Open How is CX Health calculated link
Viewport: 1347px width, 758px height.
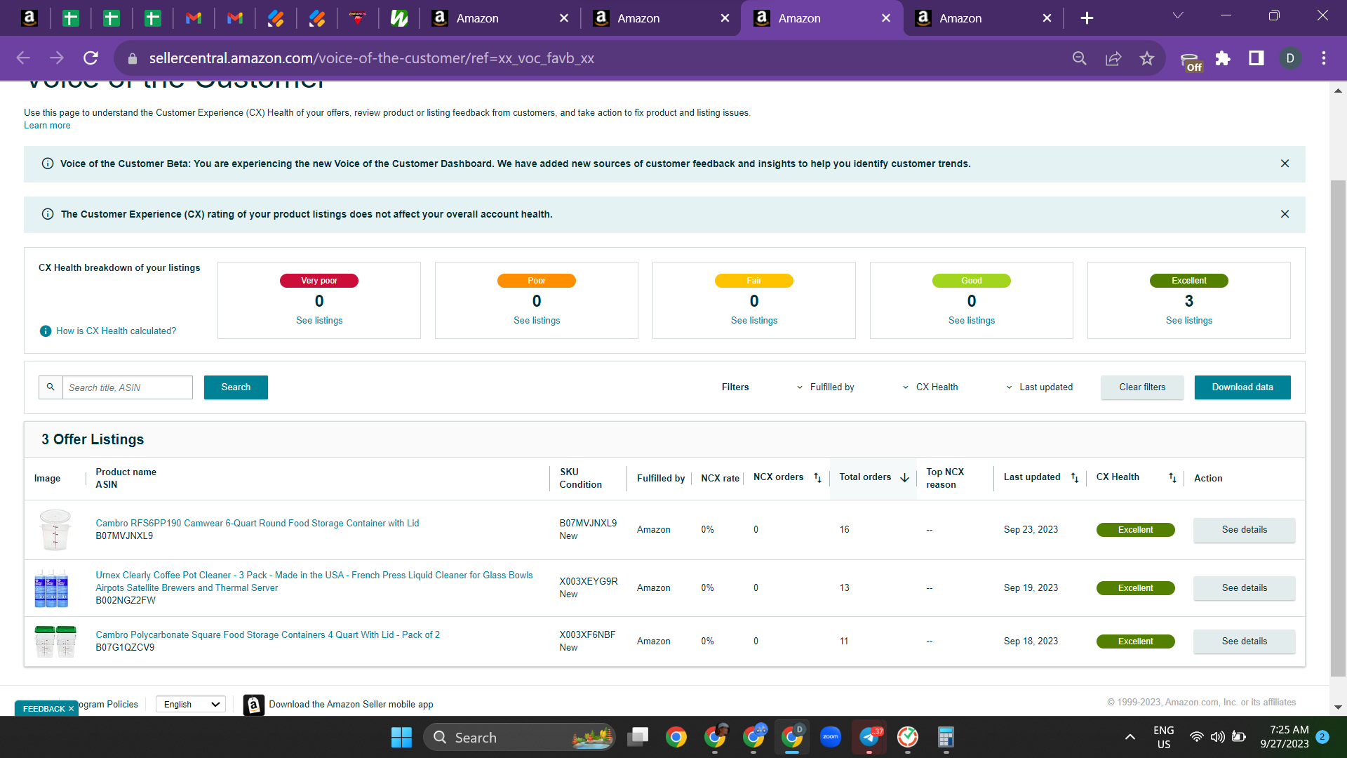point(116,331)
